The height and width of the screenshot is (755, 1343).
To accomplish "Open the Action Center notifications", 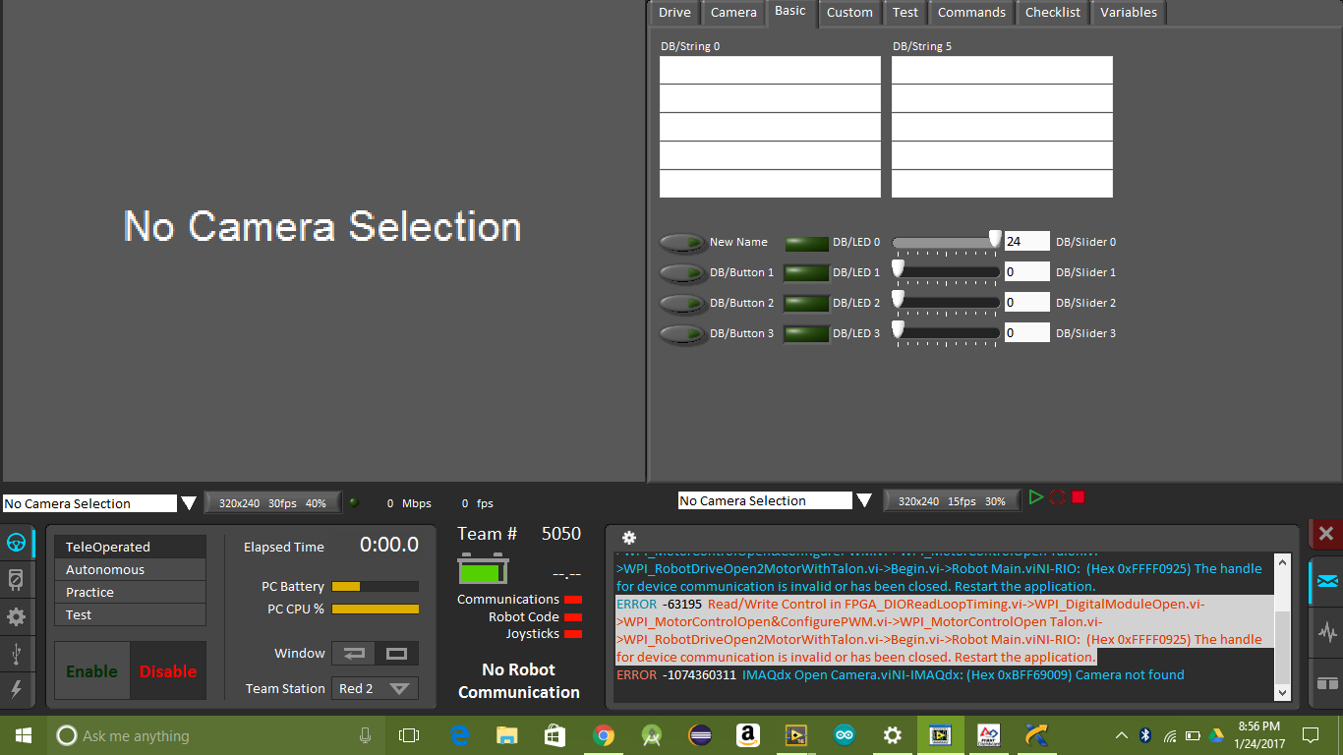I will click(x=1311, y=735).
